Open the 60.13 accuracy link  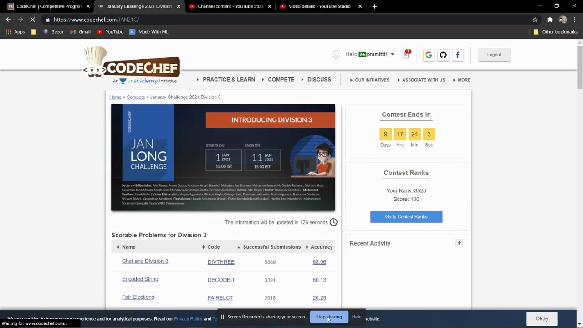click(x=319, y=280)
